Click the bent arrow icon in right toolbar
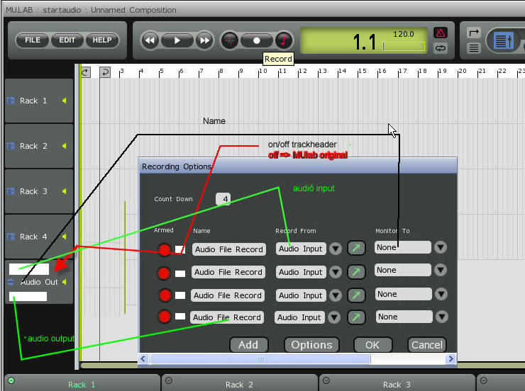The height and width of the screenshot is (391, 525). point(473,33)
